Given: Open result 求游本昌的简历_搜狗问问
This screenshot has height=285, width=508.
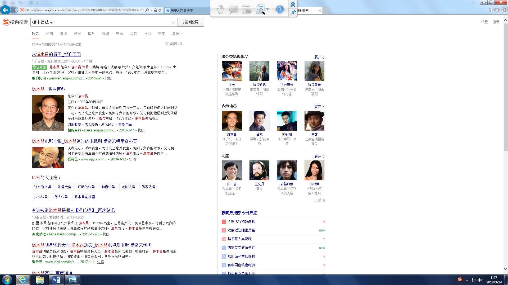Looking at the screenshot, I should click(56, 54).
